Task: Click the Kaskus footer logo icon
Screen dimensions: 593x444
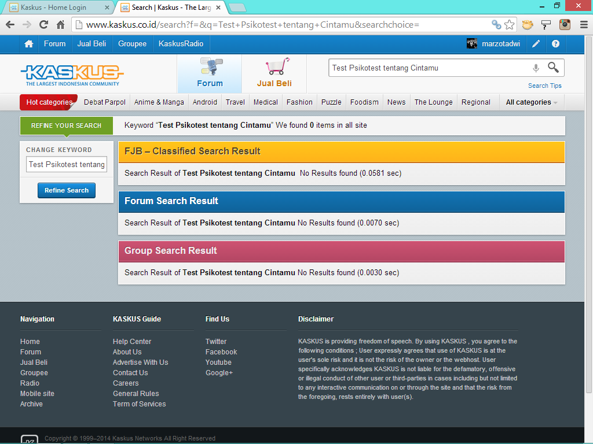Action: (30, 439)
